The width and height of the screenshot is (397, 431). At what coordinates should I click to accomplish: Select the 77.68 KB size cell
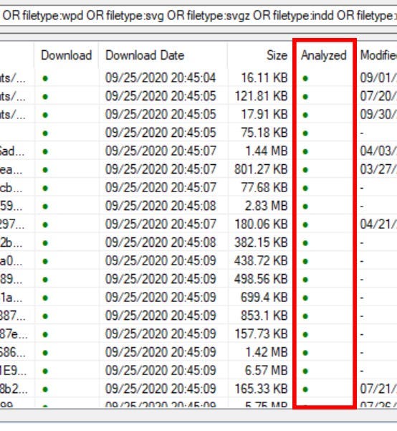pos(264,187)
